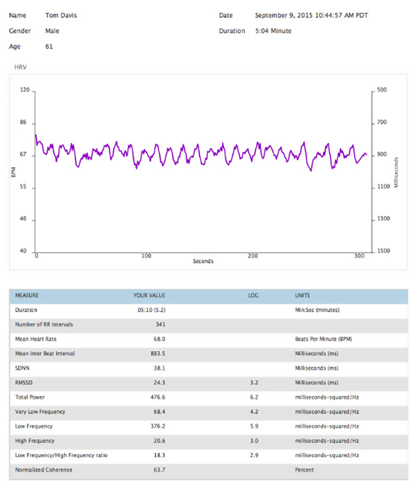Click the patient name Tom Davis
416x489 pixels.
[x=60, y=16]
